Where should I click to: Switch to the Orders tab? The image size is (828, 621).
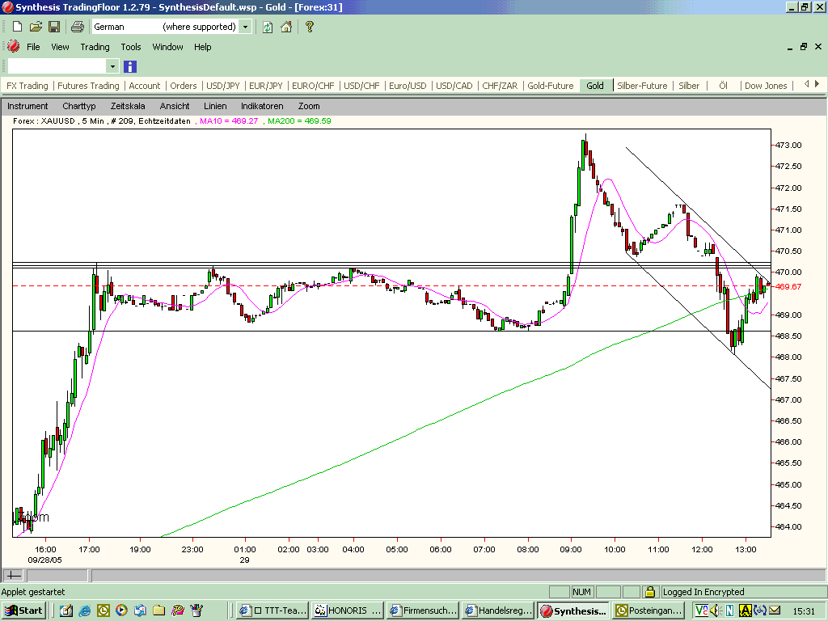pos(184,86)
